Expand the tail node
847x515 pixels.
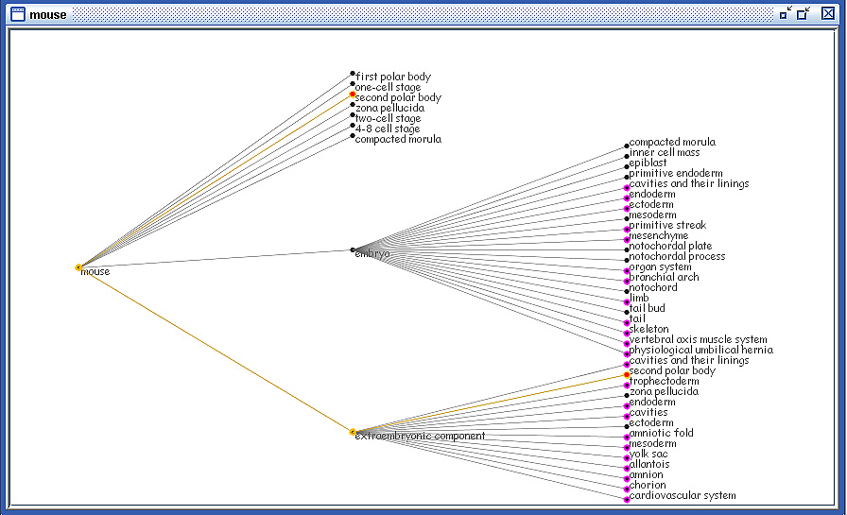pos(627,323)
